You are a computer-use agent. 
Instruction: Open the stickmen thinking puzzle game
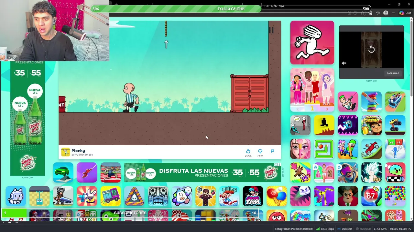(x=300, y=125)
